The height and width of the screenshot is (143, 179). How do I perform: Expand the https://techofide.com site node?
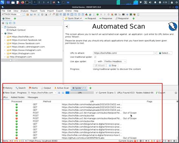(5, 37)
